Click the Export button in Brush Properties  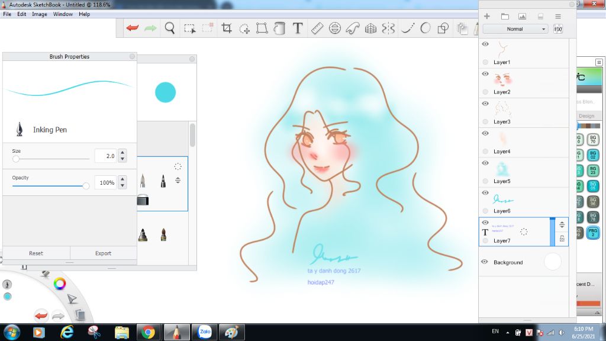(x=103, y=253)
